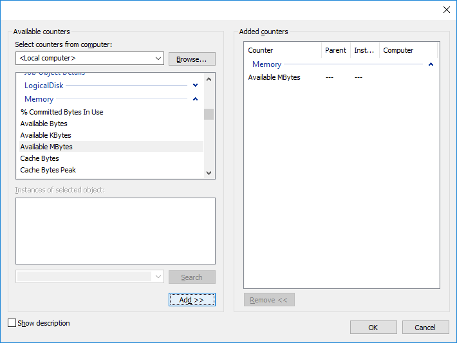Click the Computer column header
The image size is (457, 343).
coord(408,50)
